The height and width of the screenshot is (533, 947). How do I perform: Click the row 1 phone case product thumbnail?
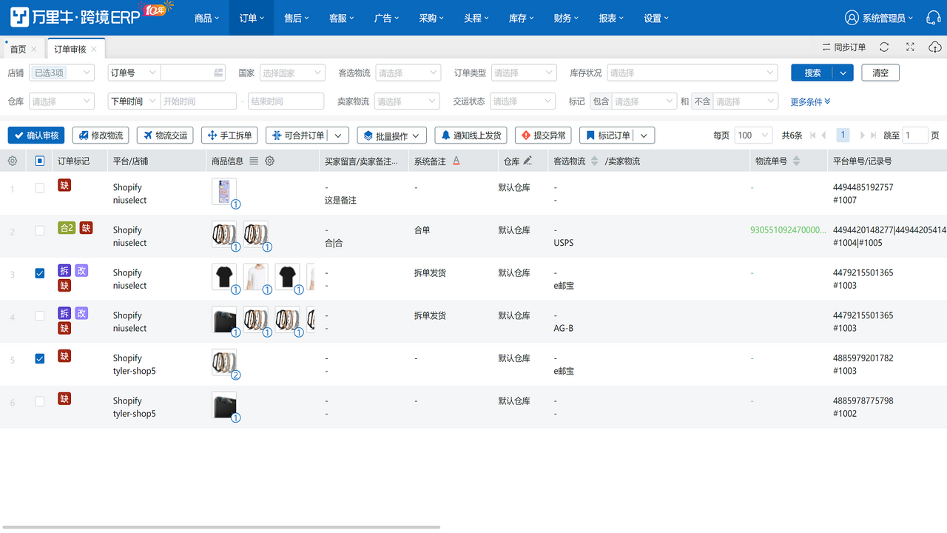click(224, 191)
